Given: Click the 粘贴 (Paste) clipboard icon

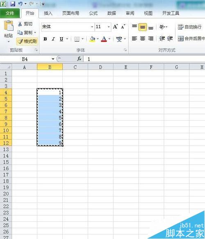Looking at the screenshot, I should click(x=9, y=26).
